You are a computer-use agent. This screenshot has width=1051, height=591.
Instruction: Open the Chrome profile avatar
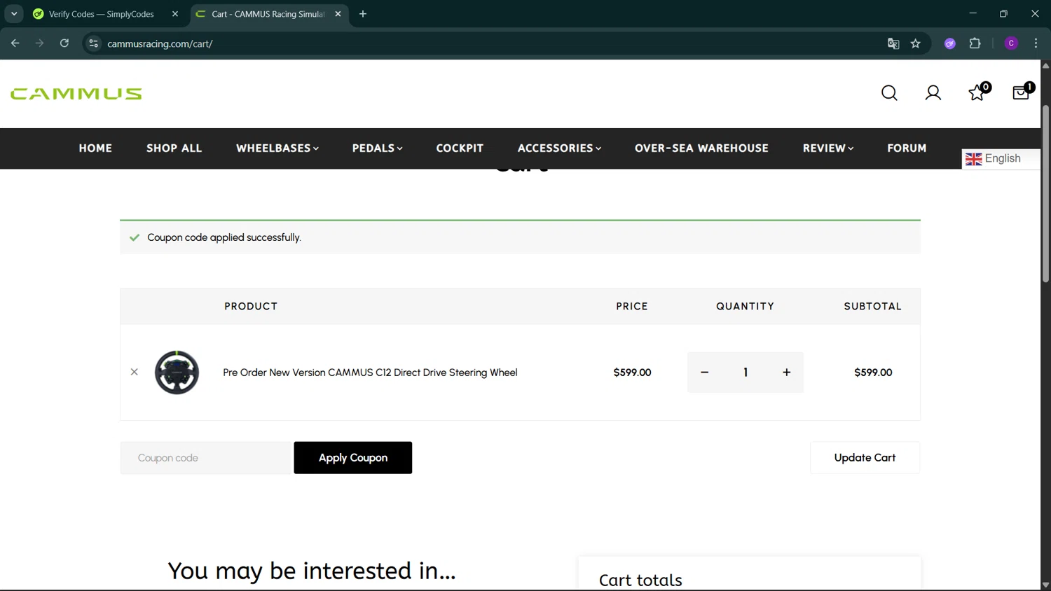point(1011,43)
